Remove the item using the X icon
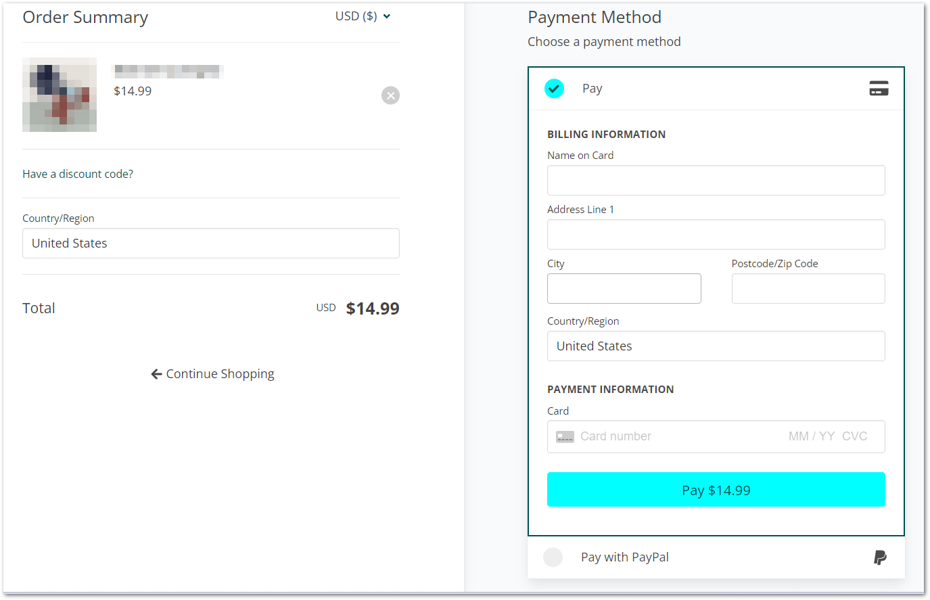 390,95
